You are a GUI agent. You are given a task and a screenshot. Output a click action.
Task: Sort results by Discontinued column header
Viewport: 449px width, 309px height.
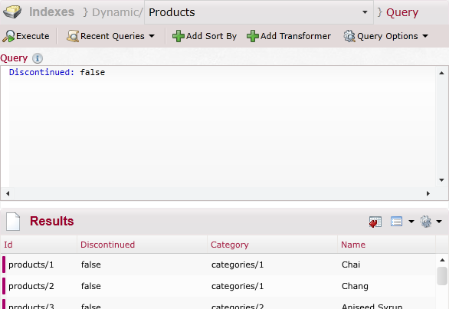pos(107,245)
